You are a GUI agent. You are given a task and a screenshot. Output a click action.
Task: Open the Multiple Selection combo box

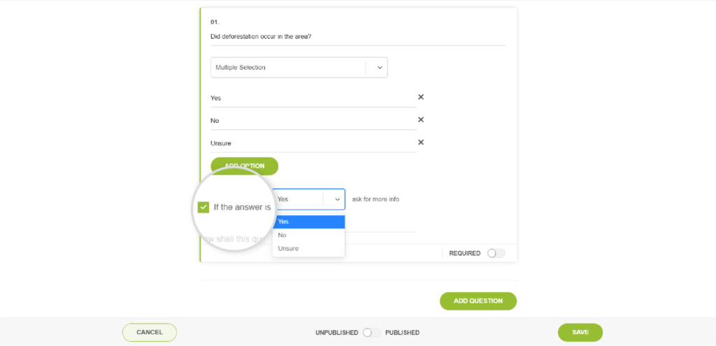[x=299, y=68]
